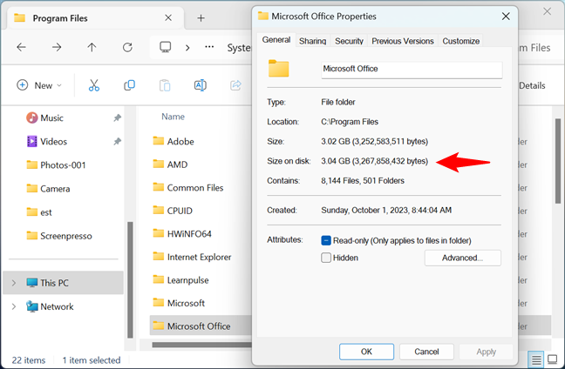Select the Adobe folder in list
The image size is (565, 369).
point(180,141)
